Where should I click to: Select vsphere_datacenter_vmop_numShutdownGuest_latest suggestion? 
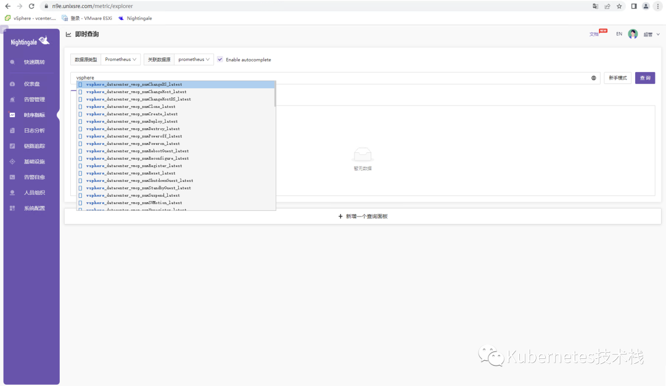(175, 181)
